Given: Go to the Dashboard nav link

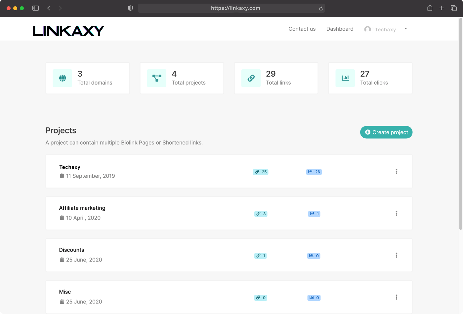Looking at the screenshot, I should 340,29.
